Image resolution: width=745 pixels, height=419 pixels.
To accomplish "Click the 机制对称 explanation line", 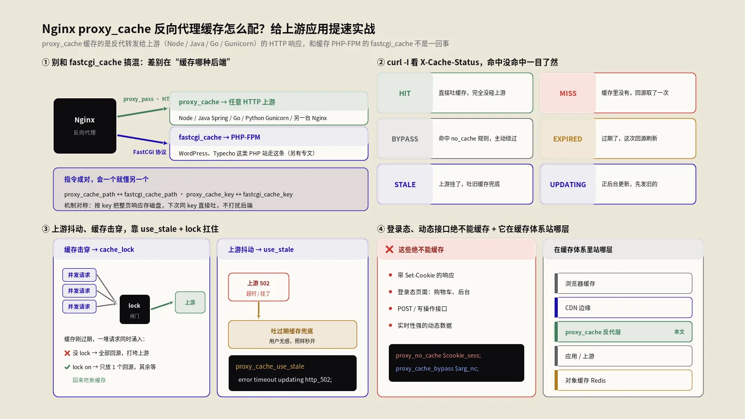I will (158, 205).
